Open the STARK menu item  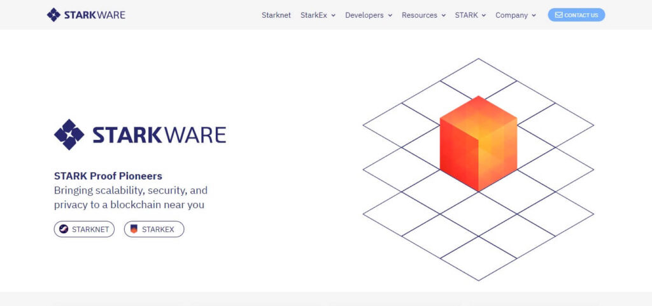(x=466, y=15)
